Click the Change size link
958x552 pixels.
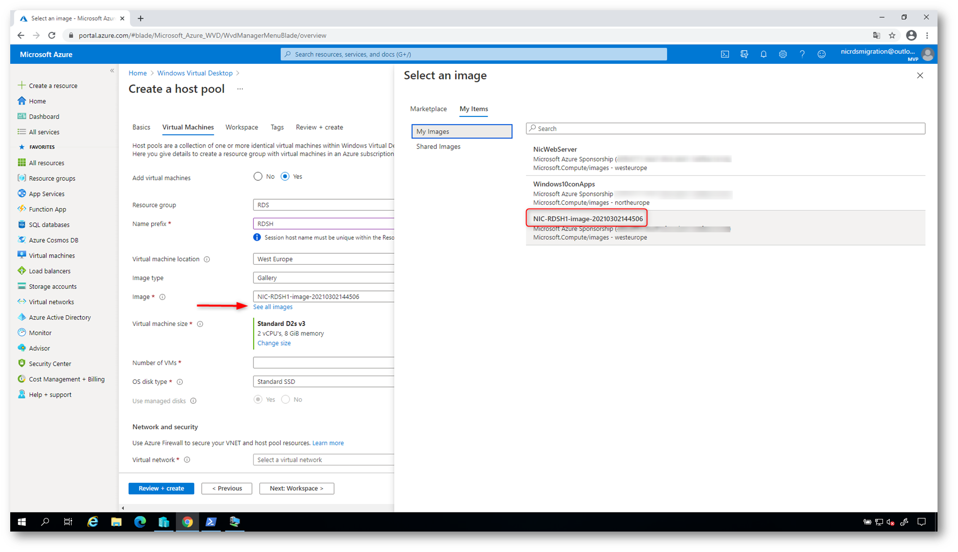(x=274, y=343)
